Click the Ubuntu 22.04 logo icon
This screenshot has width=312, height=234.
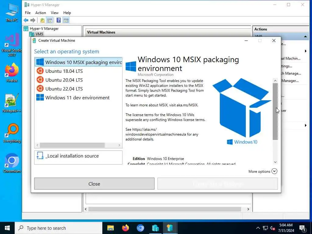[40, 89]
